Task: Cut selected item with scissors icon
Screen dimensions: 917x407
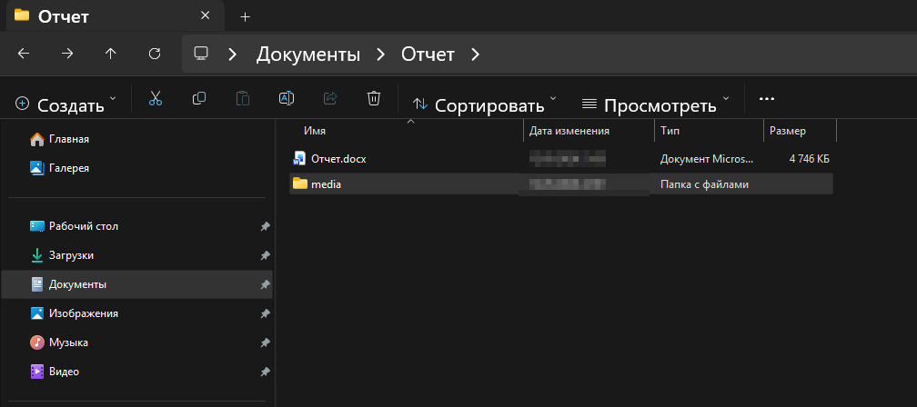Action: [155, 98]
